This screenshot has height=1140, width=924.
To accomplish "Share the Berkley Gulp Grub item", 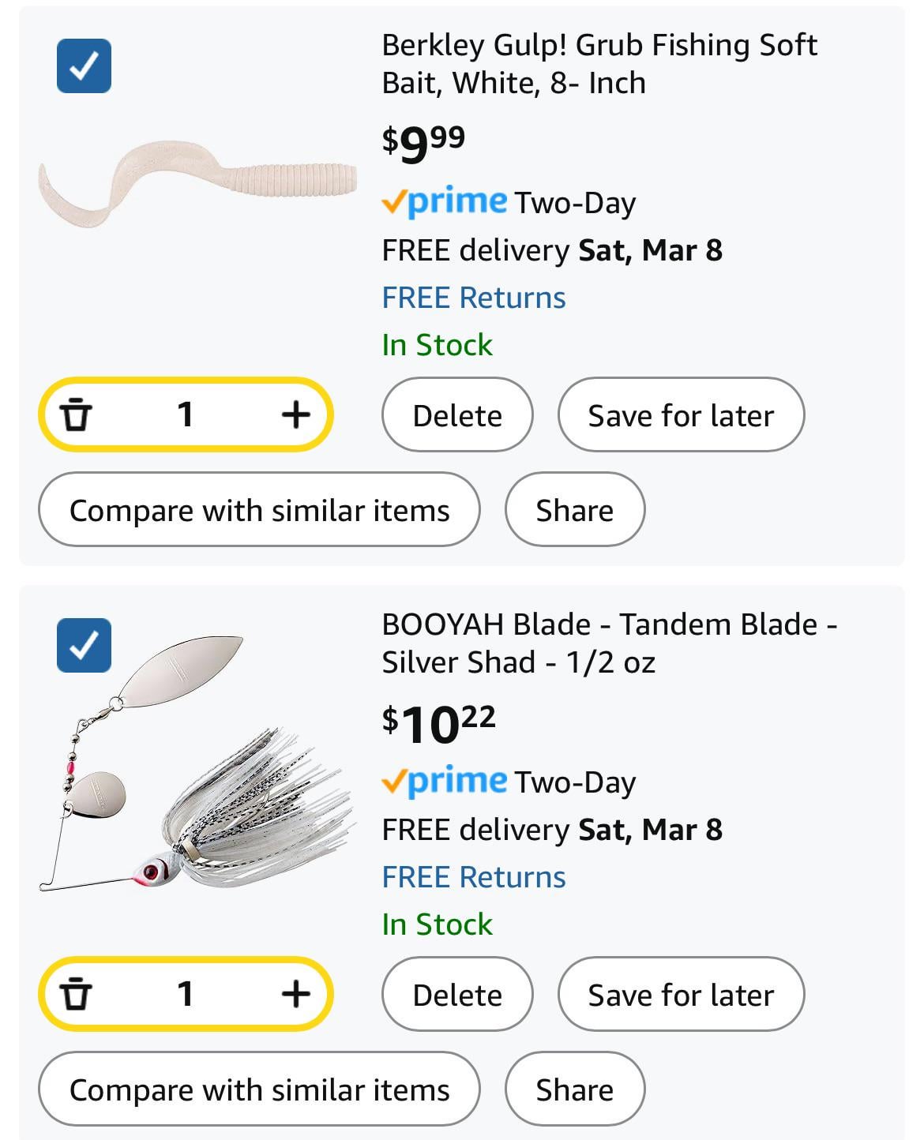I will 574,510.
